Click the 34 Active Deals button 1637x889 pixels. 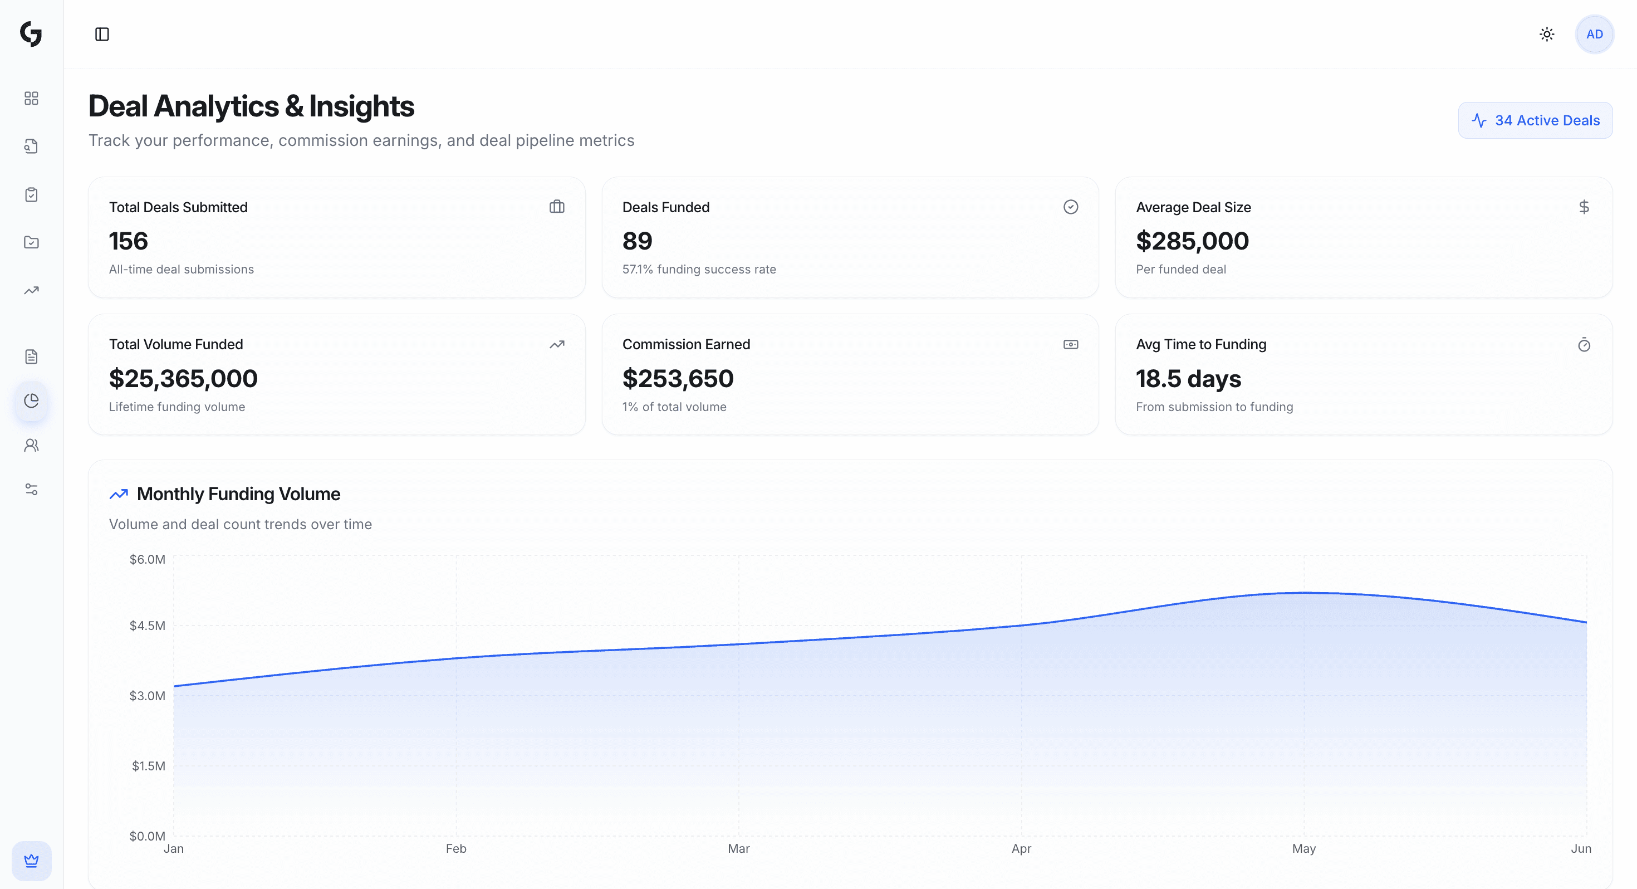(x=1535, y=120)
